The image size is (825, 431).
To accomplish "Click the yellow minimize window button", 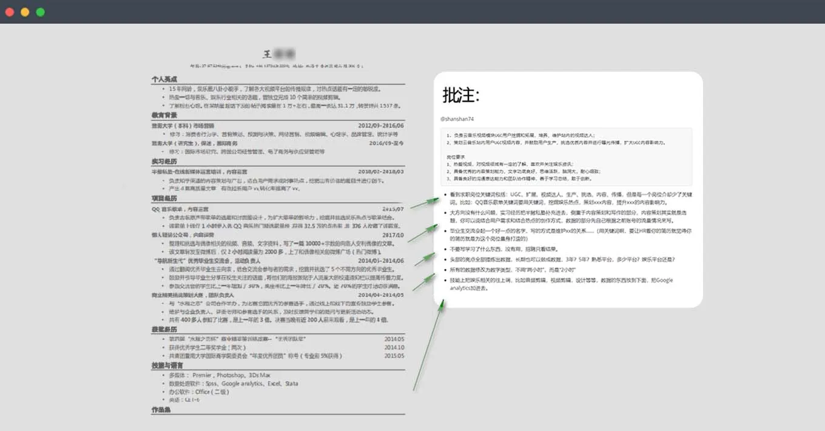I will (x=25, y=12).
